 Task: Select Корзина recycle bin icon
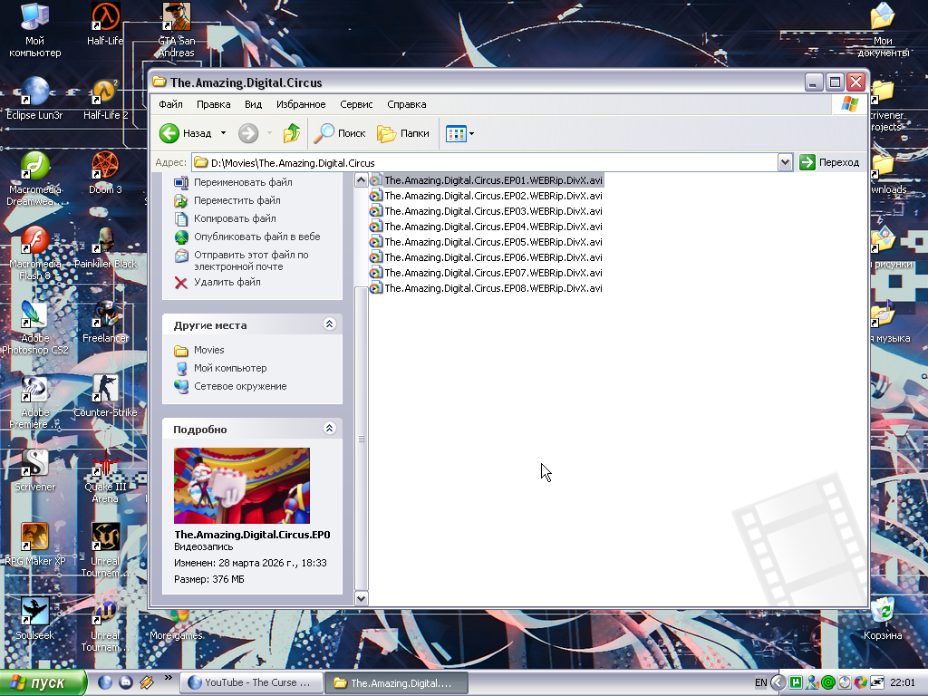coord(883,619)
